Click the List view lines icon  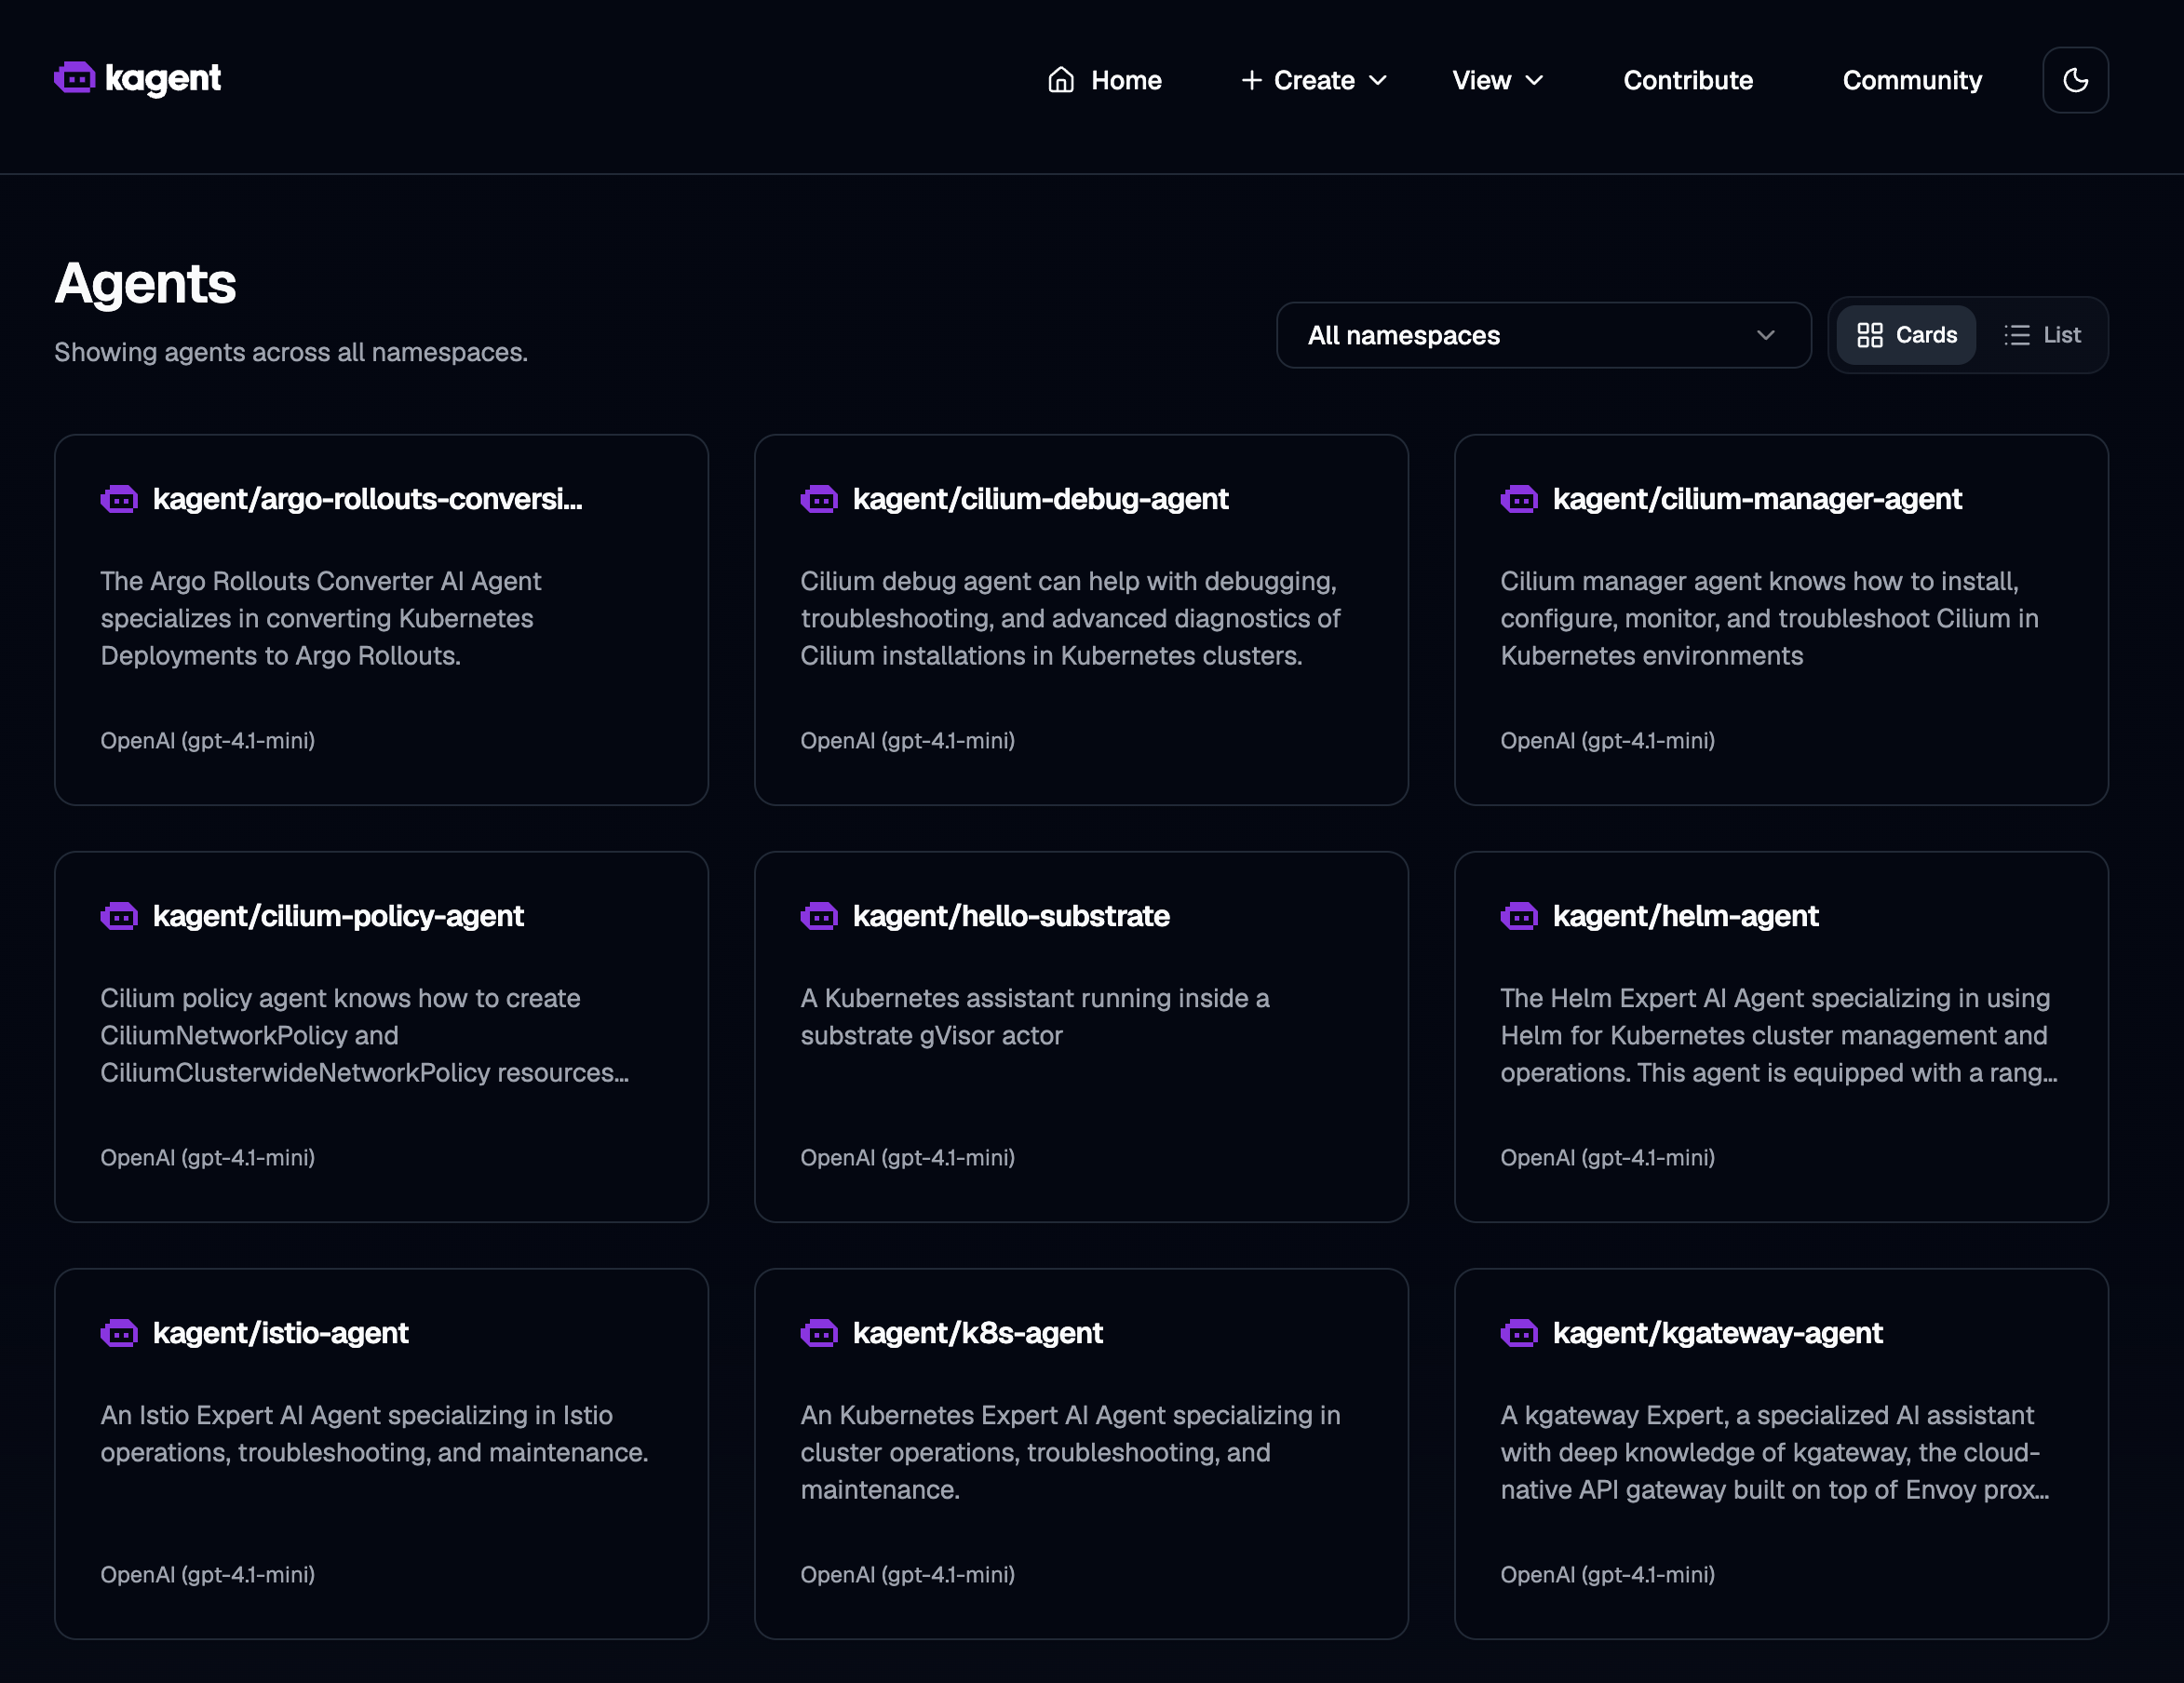coord(2017,335)
